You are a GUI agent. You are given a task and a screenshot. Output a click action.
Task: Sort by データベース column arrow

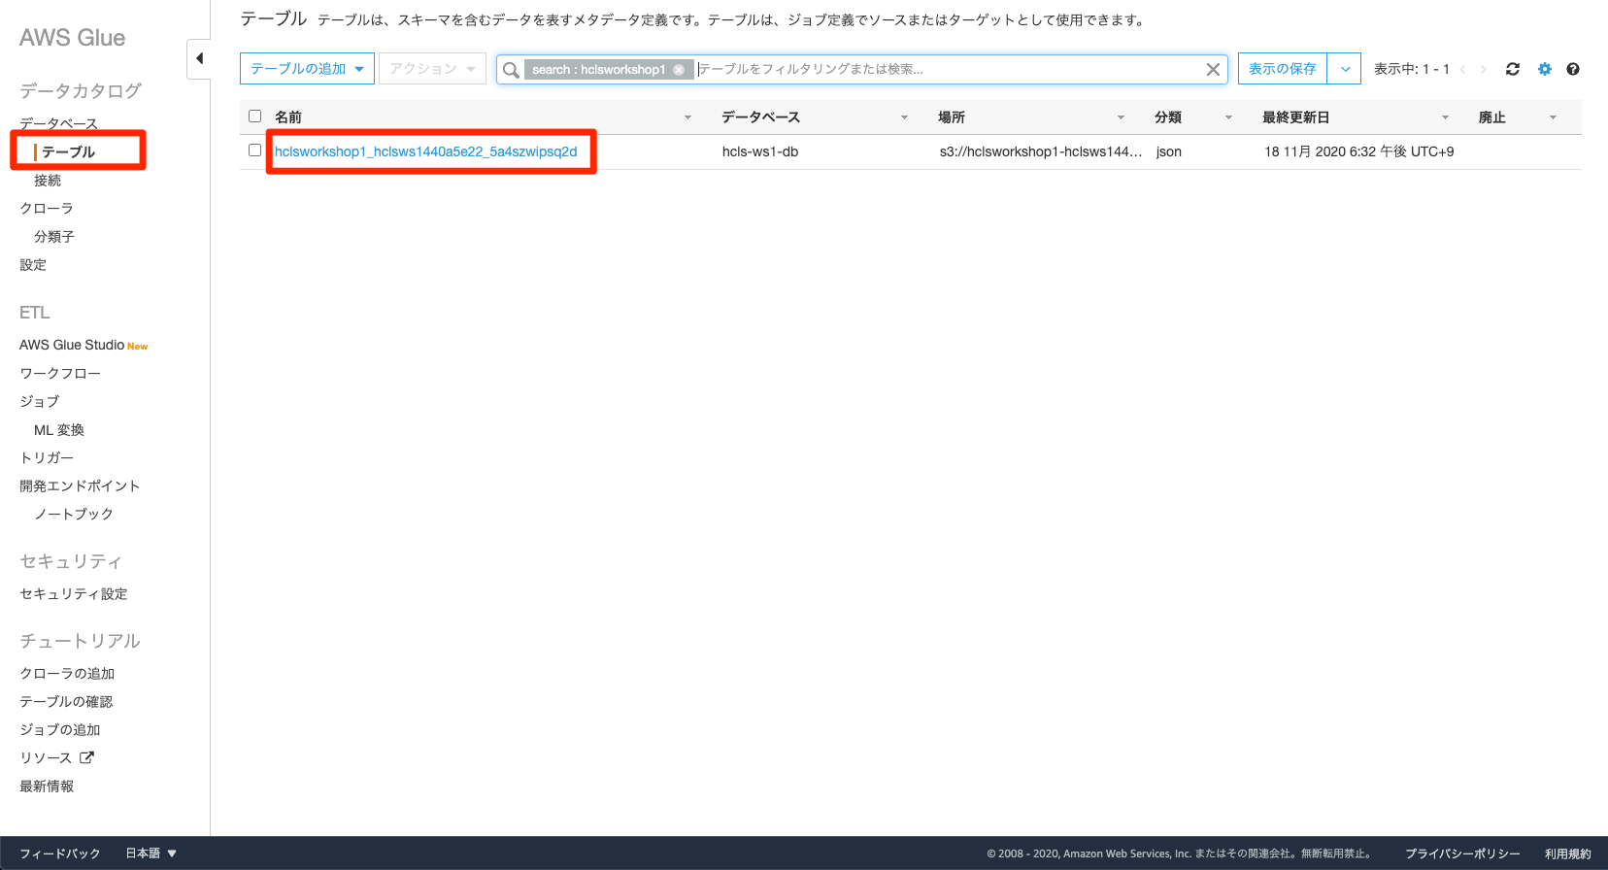pyautogui.click(x=904, y=117)
